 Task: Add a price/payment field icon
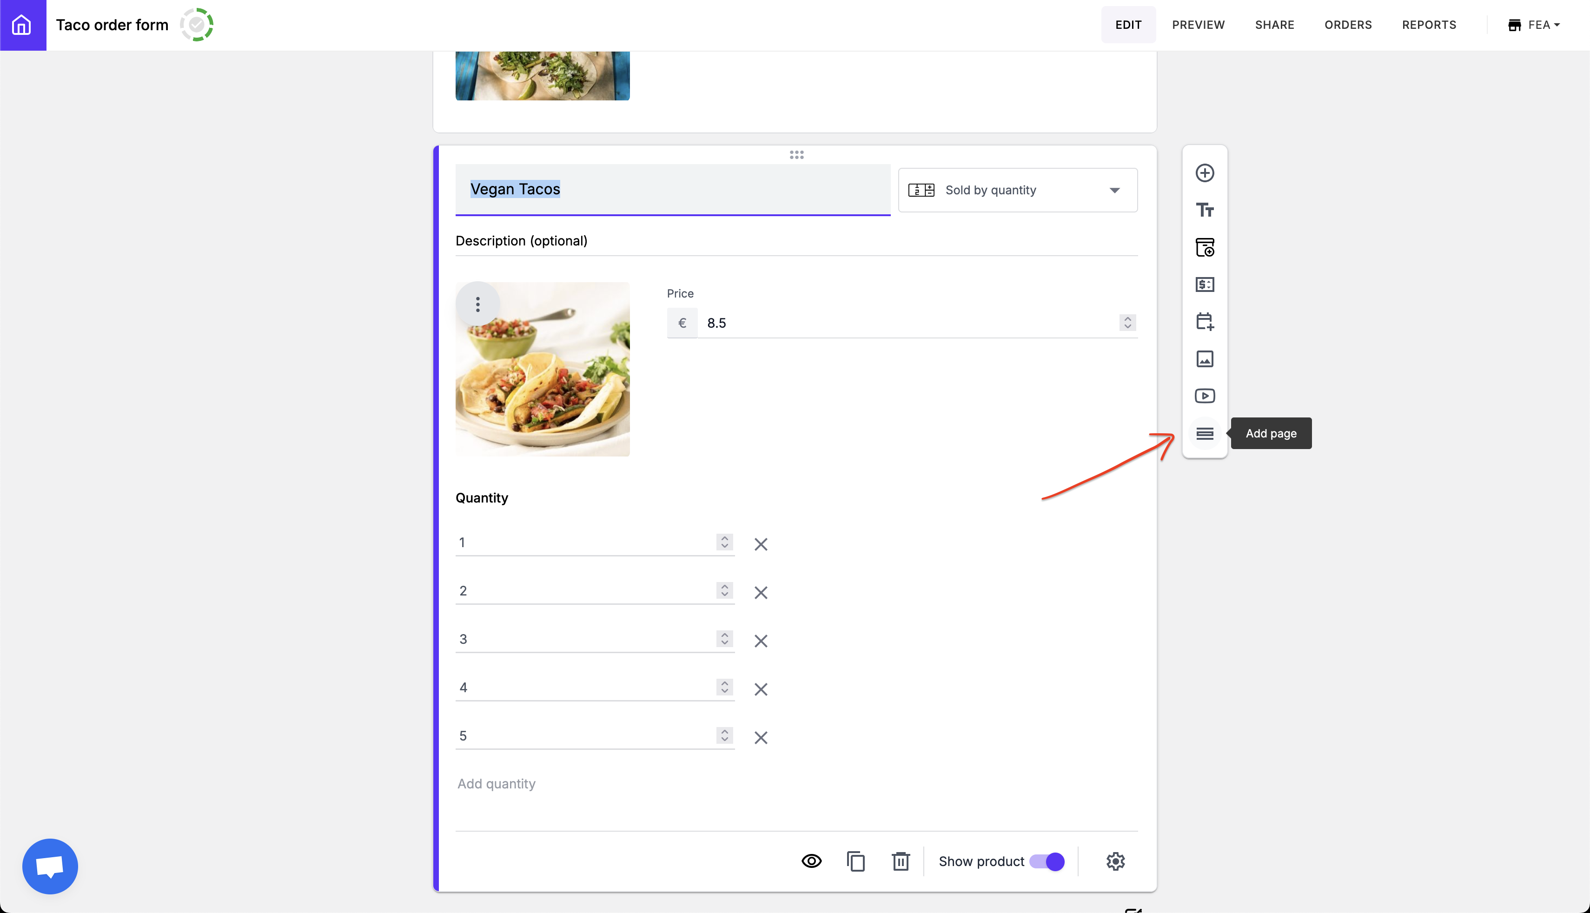coord(1205,284)
